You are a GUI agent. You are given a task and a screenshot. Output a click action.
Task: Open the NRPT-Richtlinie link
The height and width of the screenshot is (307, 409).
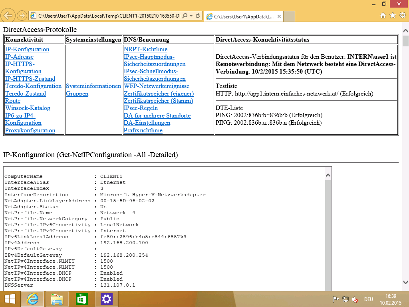pyautogui.click(x=145, y=49)
